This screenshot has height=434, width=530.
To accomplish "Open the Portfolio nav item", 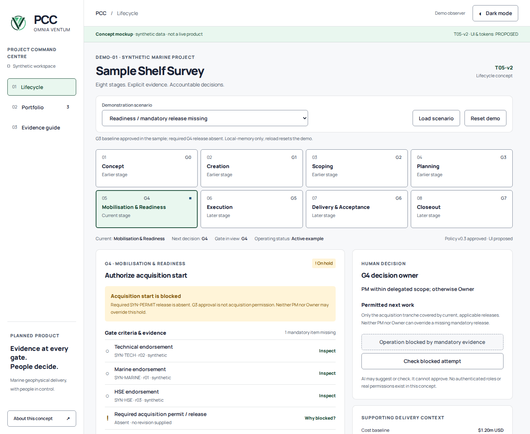I will pyautogui.click(x=42, y=107).
